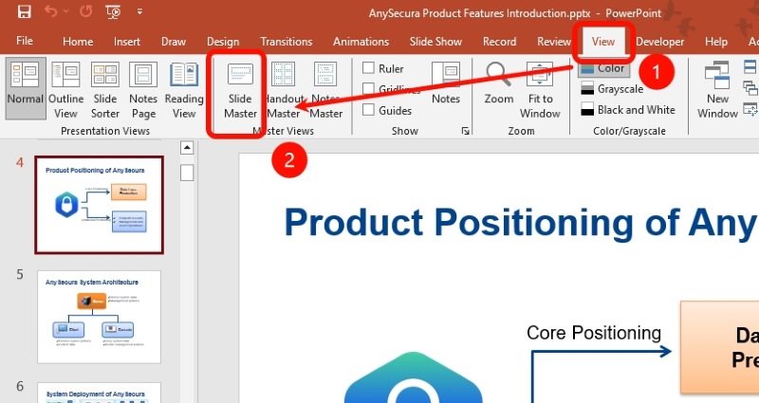Enable the Guides checkbox
The width and height of the screenshot is (759, 403).
tap(368, 110)
